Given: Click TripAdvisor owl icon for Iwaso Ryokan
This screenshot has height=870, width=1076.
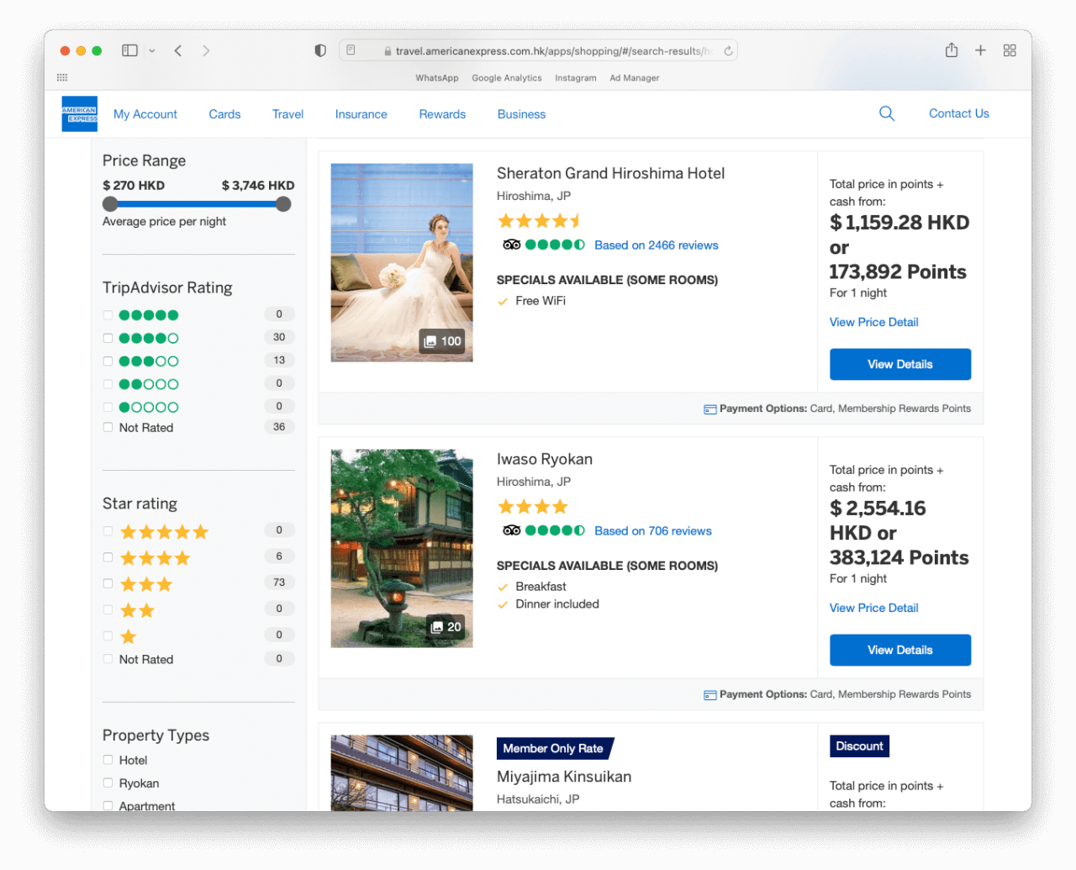Looking at the screenshot, I should [511, 530].
